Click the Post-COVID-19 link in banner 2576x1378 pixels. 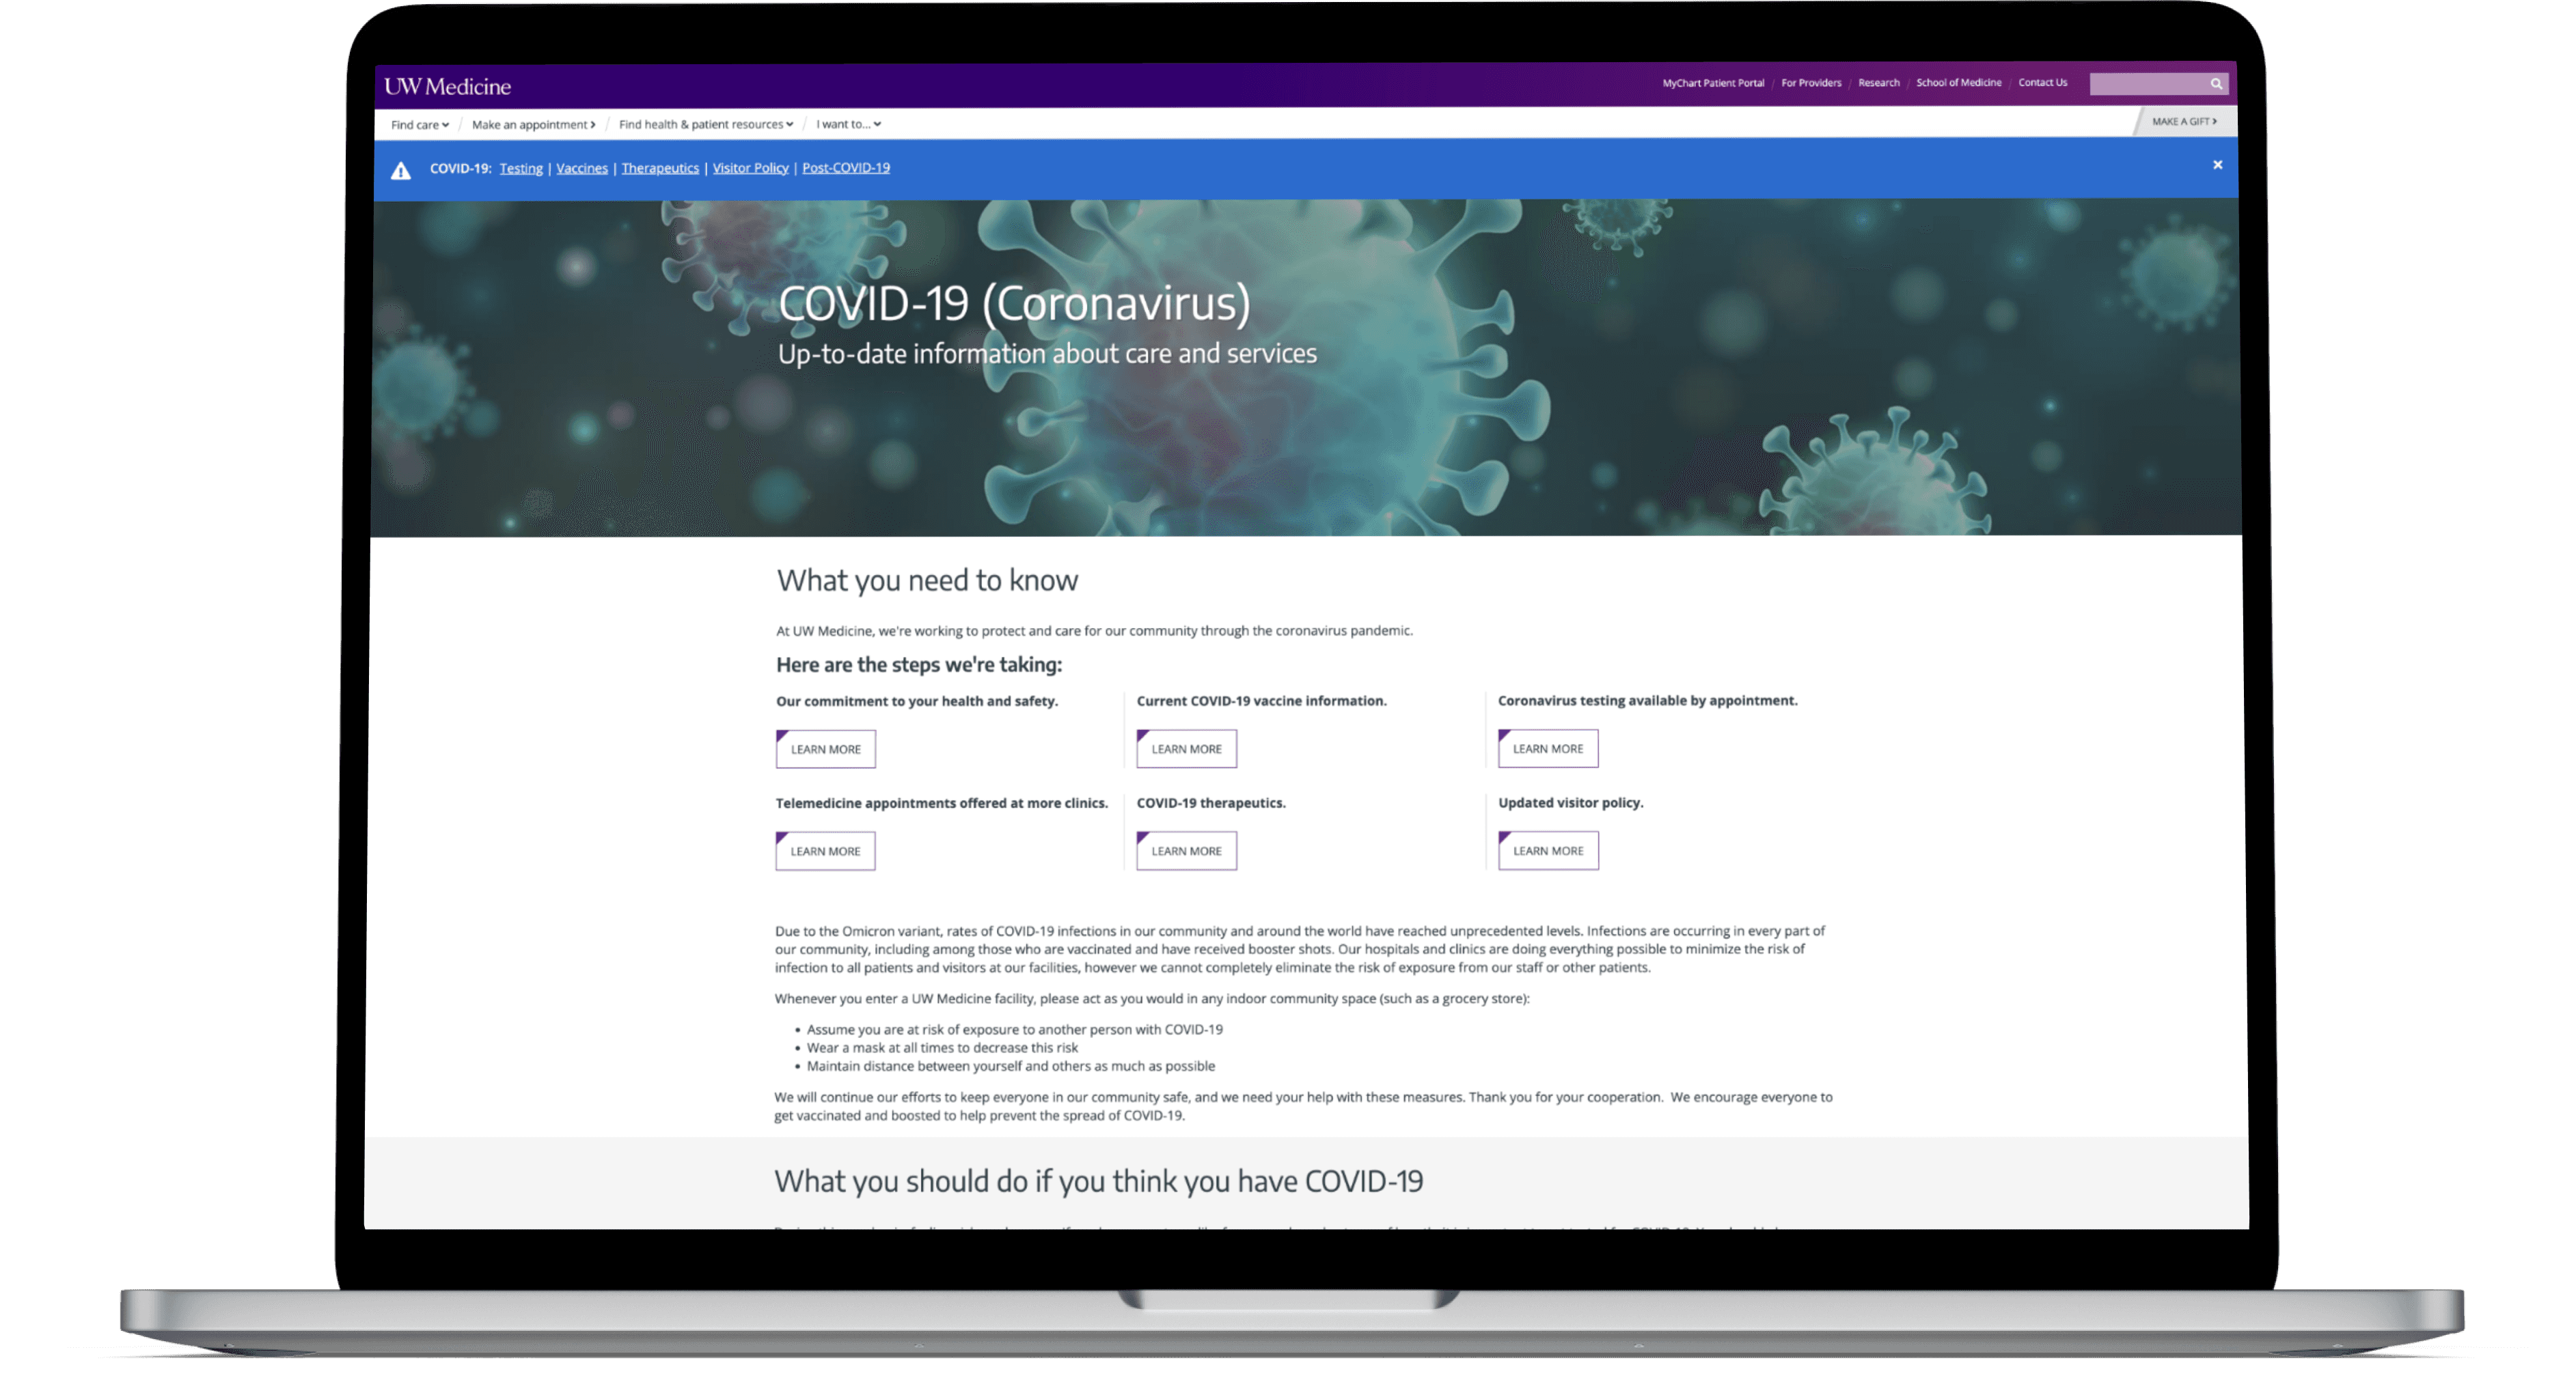(x=845, y=167)
